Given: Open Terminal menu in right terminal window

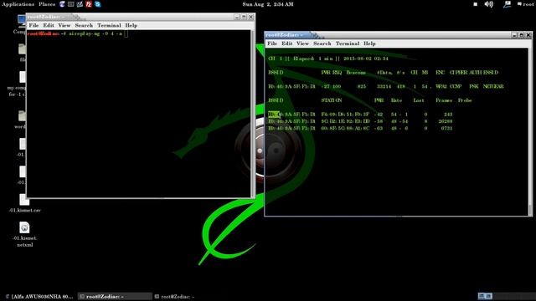Looking at the screenshot, I should point(348,43).
